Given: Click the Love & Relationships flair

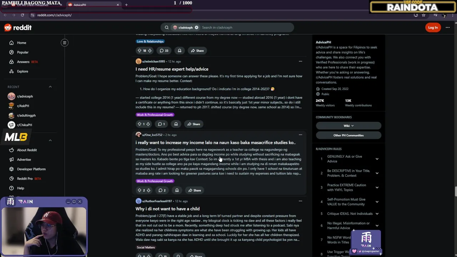Looking at the screenshot, I should coord(150,41).
